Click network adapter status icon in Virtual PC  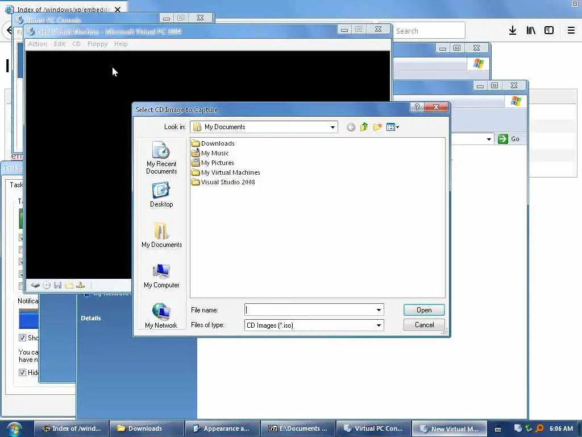81,286
